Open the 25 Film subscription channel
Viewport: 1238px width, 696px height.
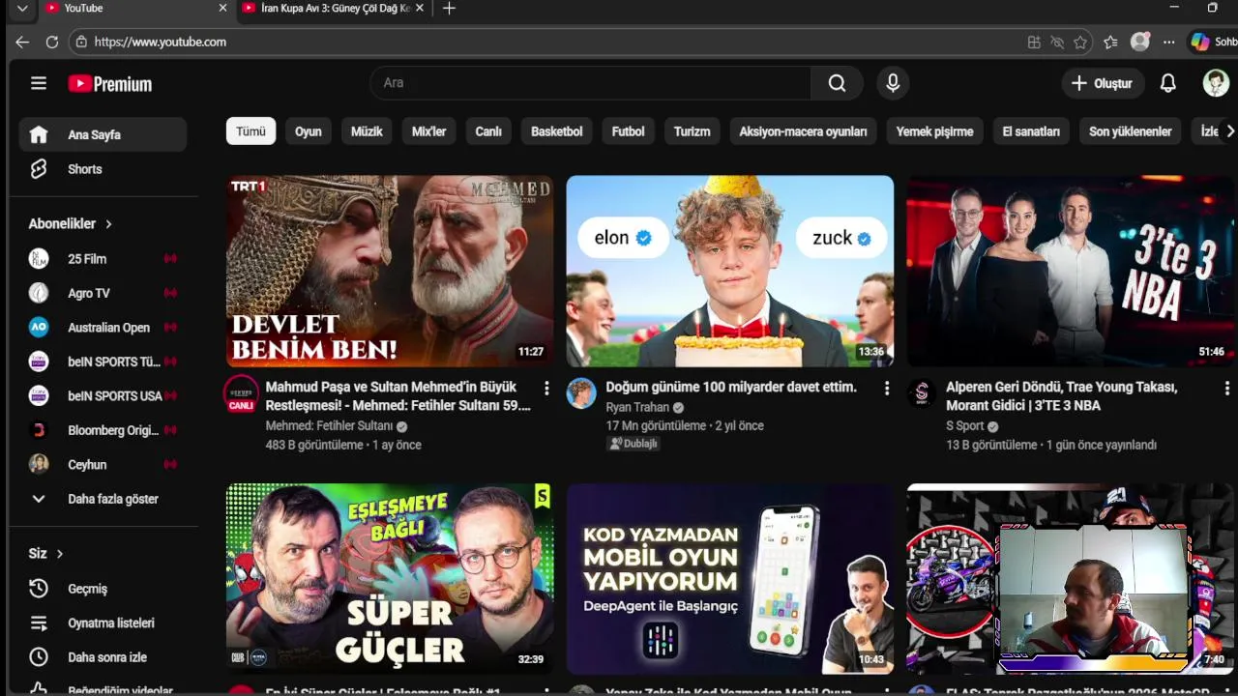103,259
